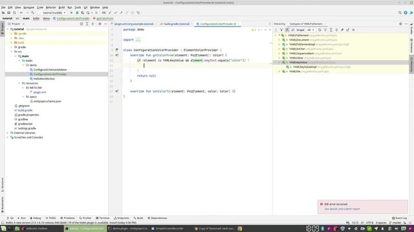Collapse the resources folder in project tree
This screenshot has width=414, height=232.
19,83
